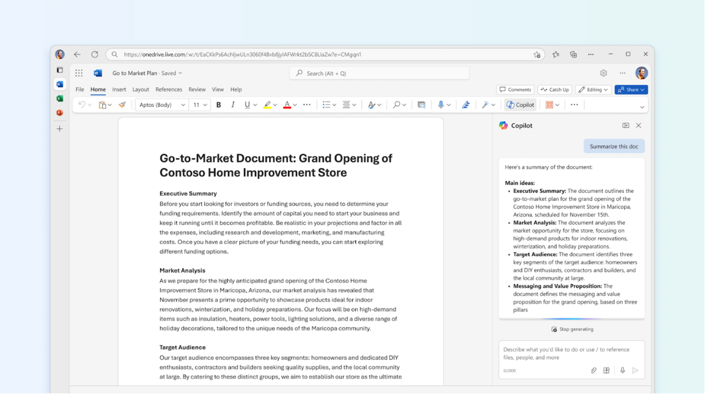The width and height of the screenshot is (707, 396).
Task: Open the font name dropdown Aptos (Body)
Action: click(162, 105)
